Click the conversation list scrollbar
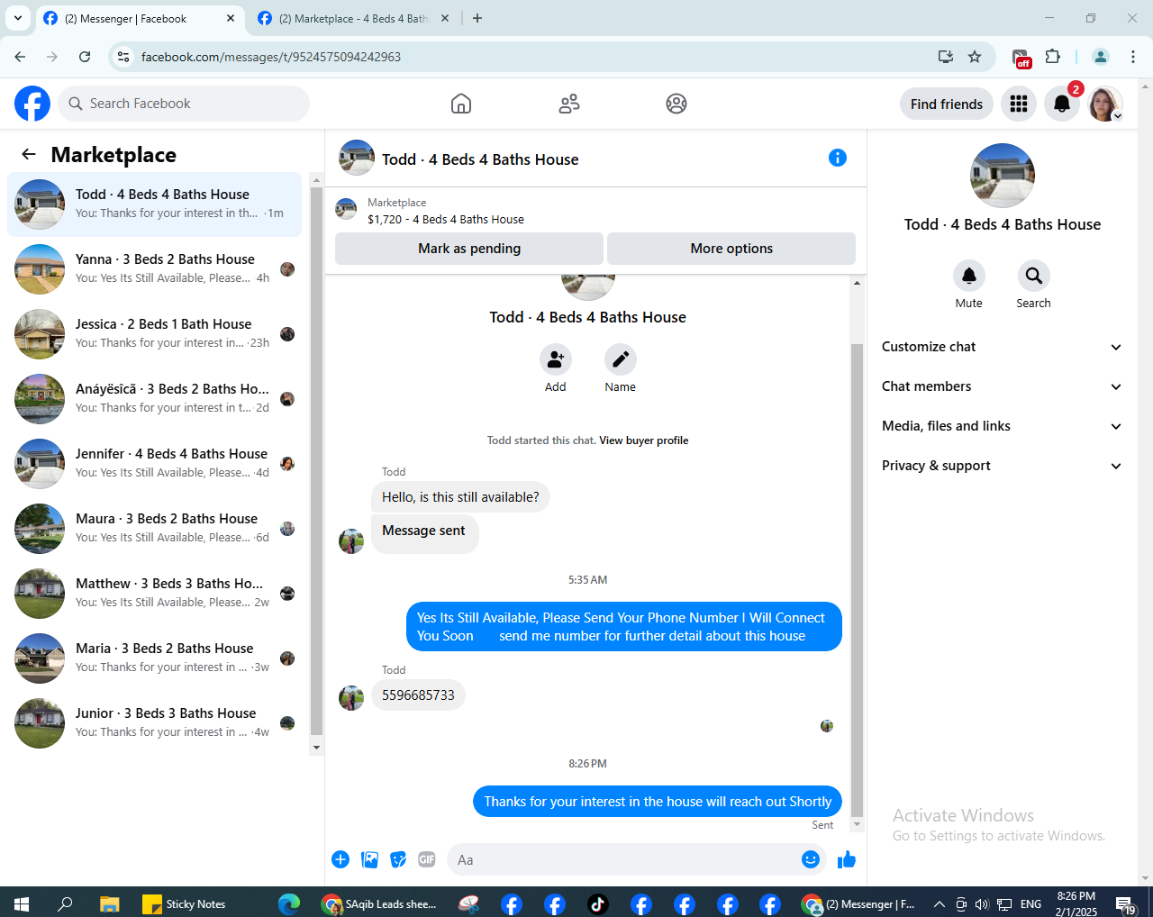Screen dimensions: 1153x917 tap(316, 461)
